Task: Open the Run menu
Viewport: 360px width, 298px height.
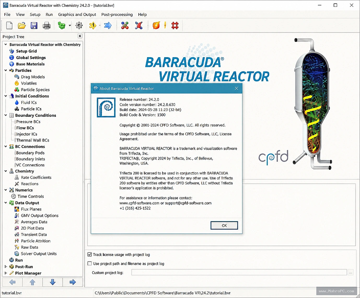Action: (x=49, y=15)
